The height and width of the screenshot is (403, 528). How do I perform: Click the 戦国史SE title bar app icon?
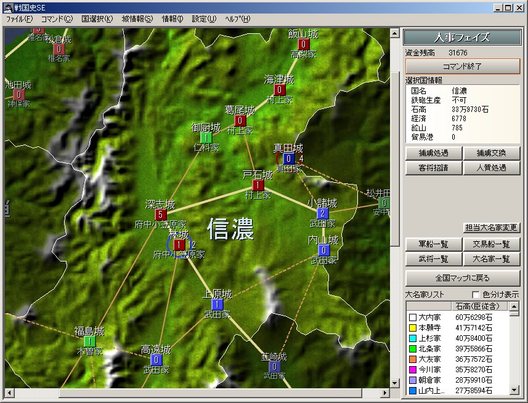(x=8, y=7)
